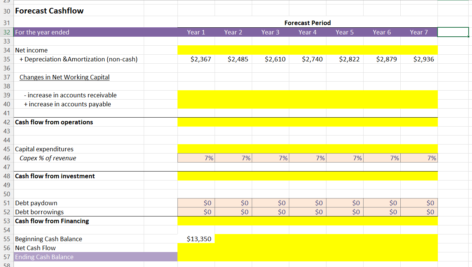
Task: Select the Net Cash Flow label cell
Action: click(x=79, y=248)
